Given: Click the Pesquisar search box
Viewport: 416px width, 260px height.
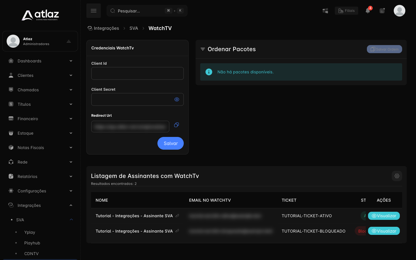Looking at the screenshot, I should (x=147, y=11).
